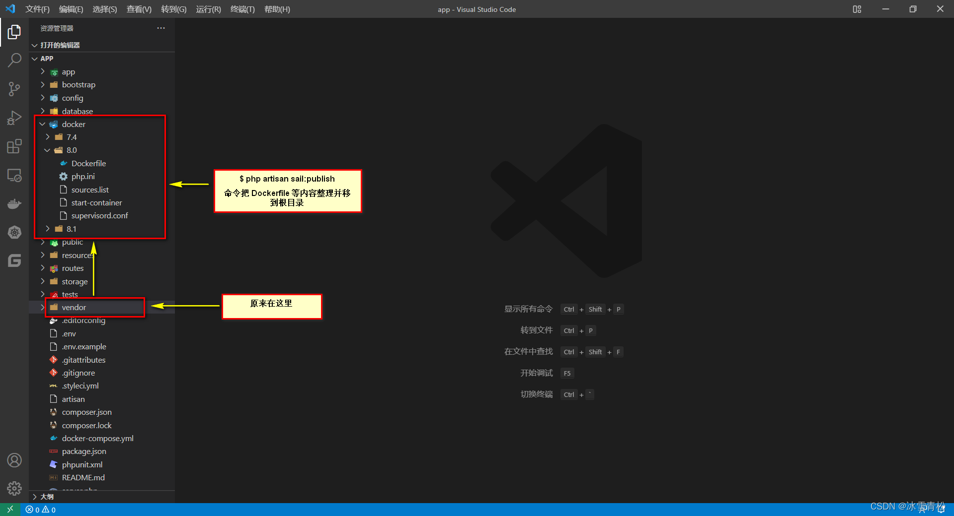Image resolution: width=954 pixels, height=516 pixels.
Task: Open sources.list file
Action: pos(90,190)
